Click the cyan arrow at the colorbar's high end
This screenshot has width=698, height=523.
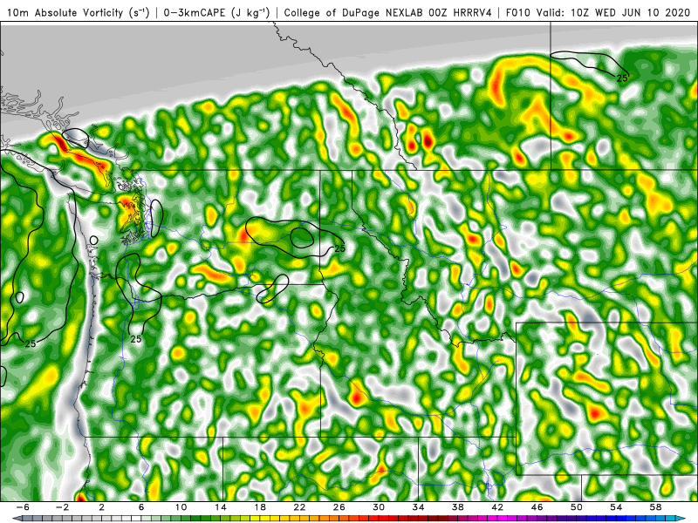[x=681, y=519]
